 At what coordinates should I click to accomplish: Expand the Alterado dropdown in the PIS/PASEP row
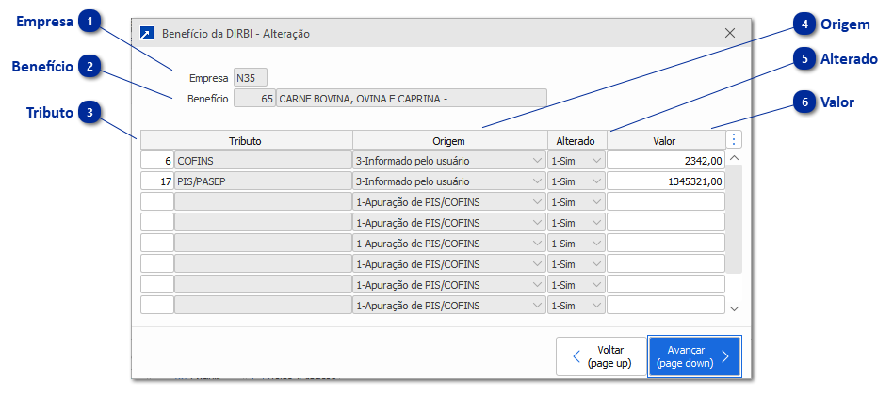pyautogui.click(x=596, y=181)
